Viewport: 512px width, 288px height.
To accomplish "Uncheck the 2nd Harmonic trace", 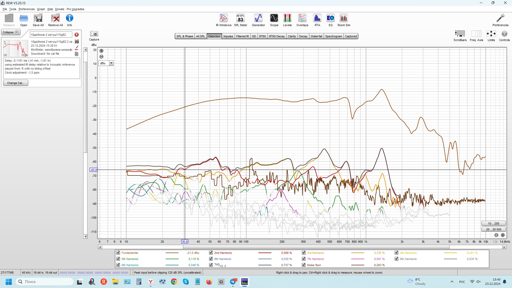I will pyautogui.click(x=211, y=253).
